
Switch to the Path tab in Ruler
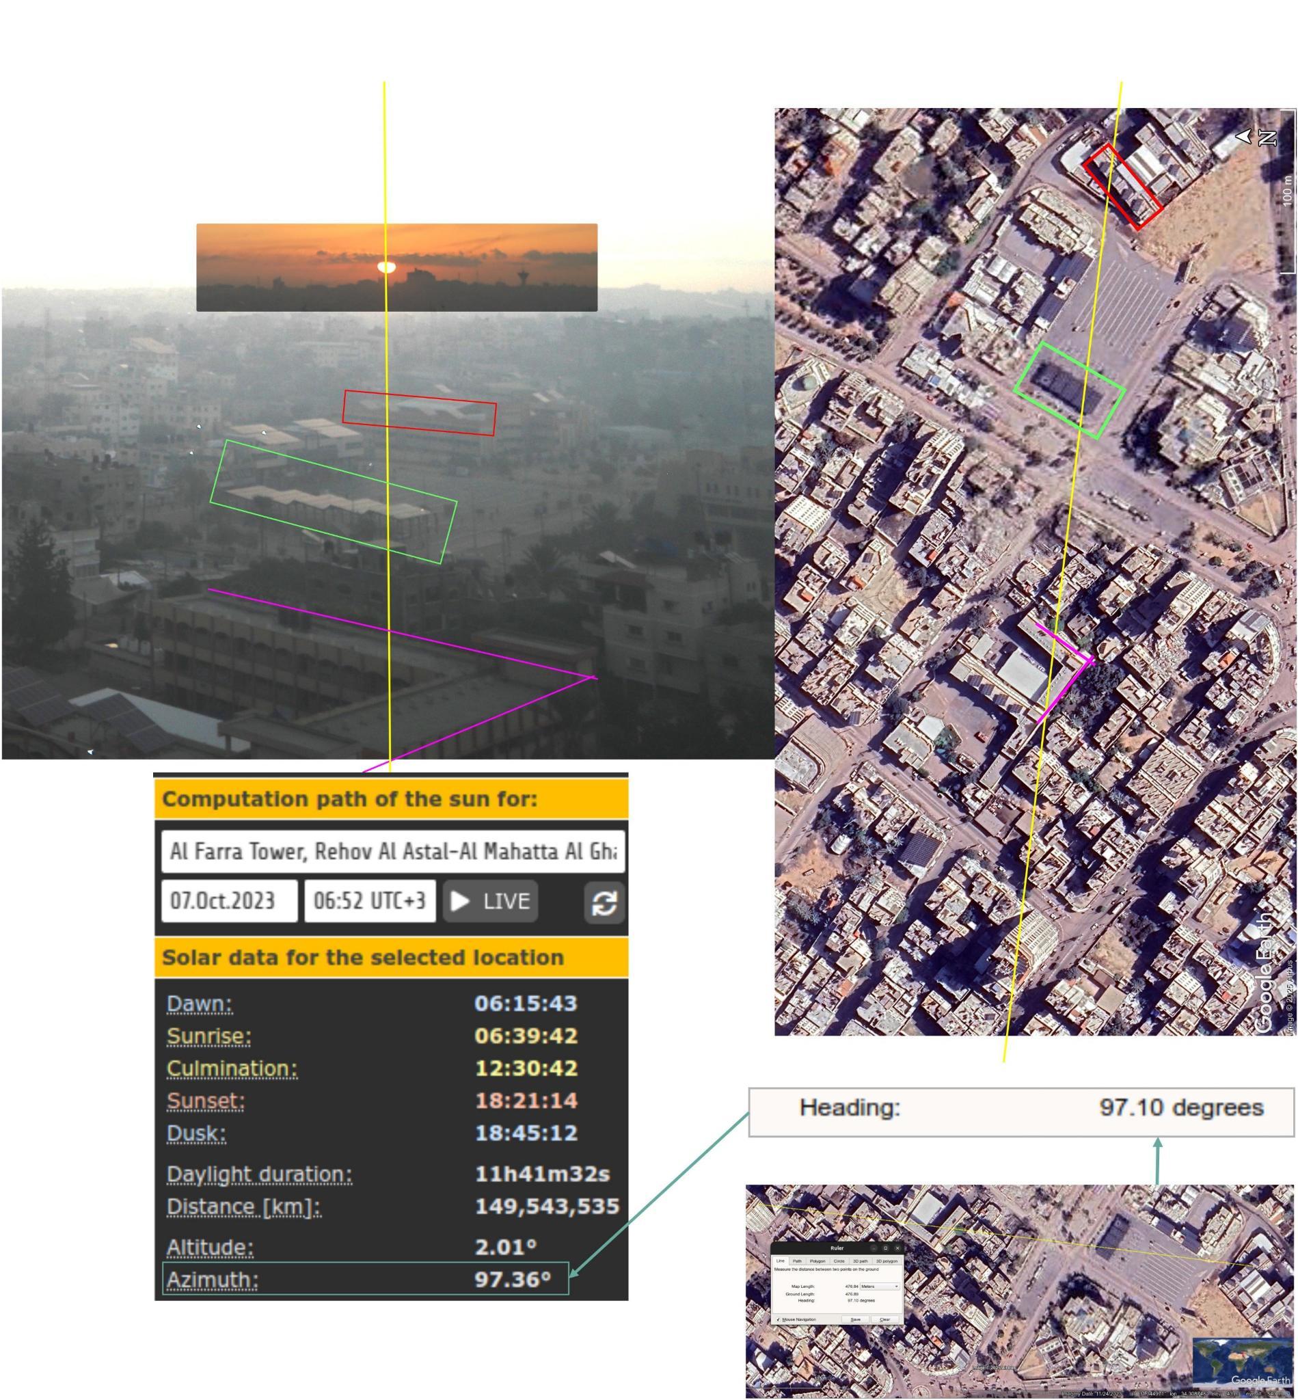pyautogui.click(x=797, y=1262)
